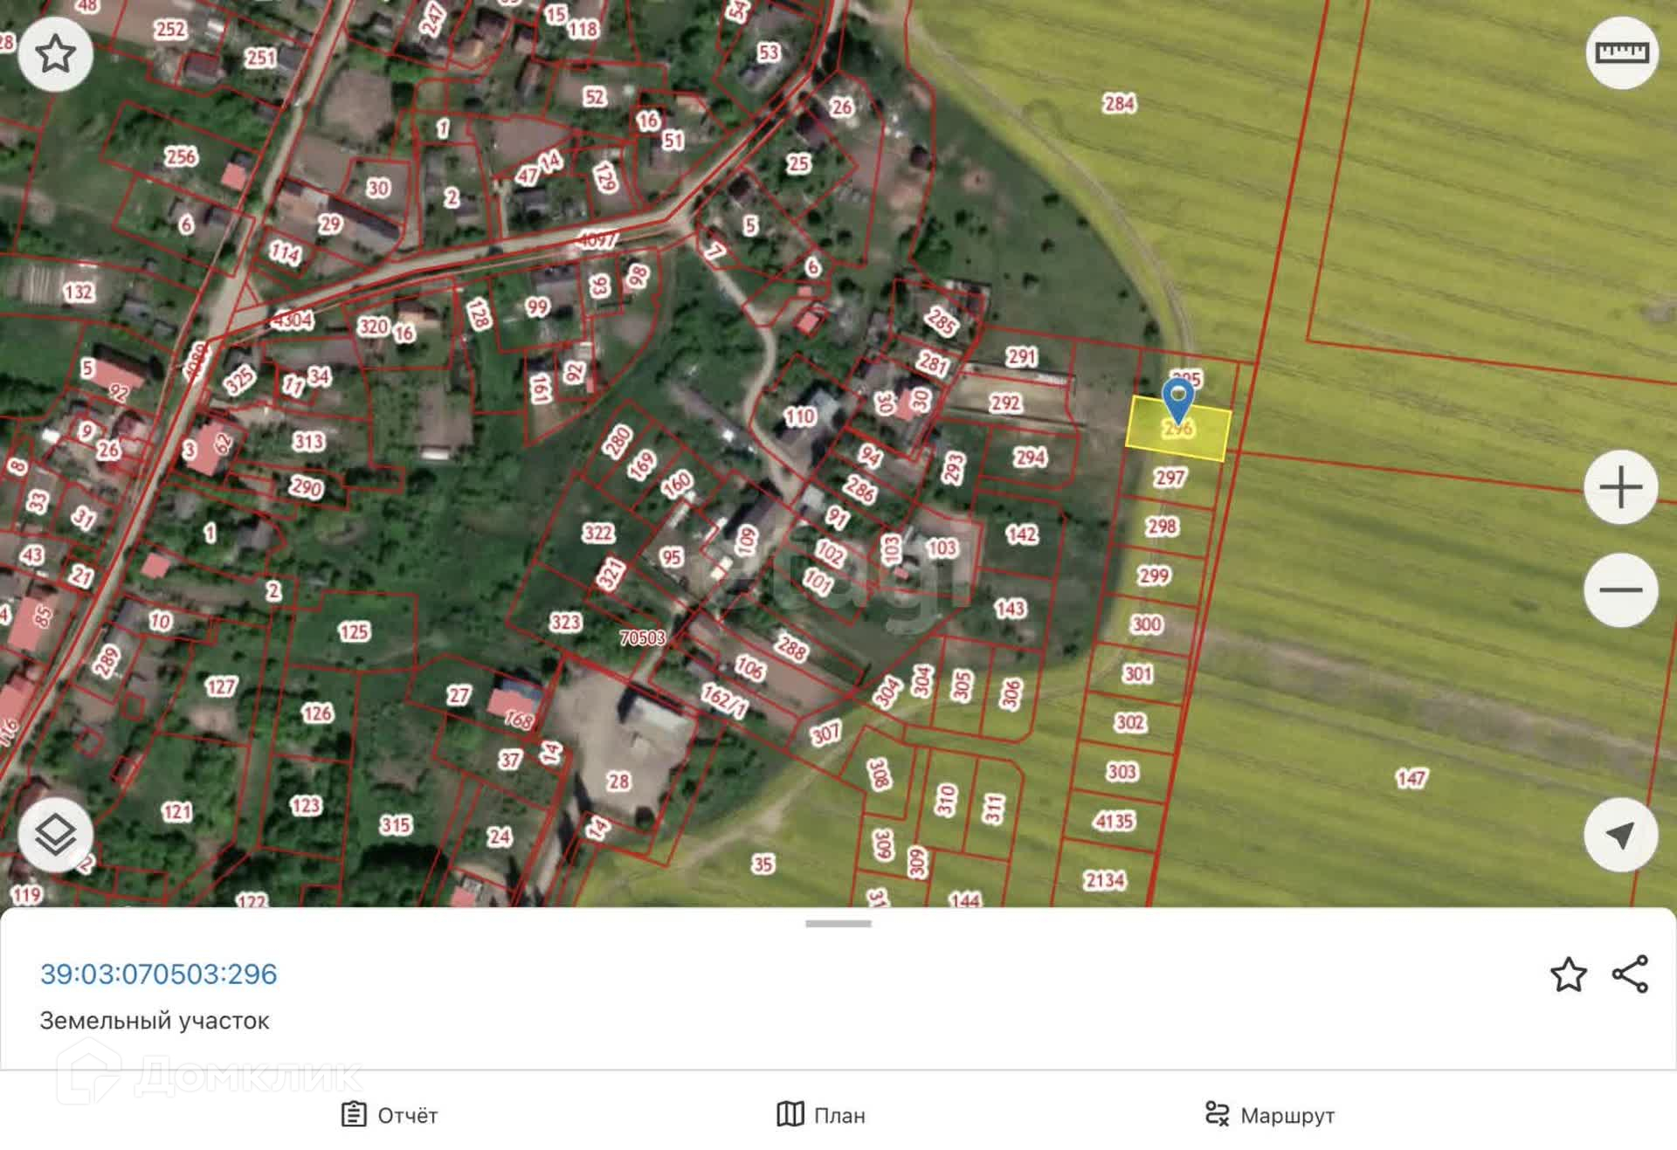Add plot to favorites in info panel
The height and width of the screenshot is (1150, 1677).
click(1568, 974)
